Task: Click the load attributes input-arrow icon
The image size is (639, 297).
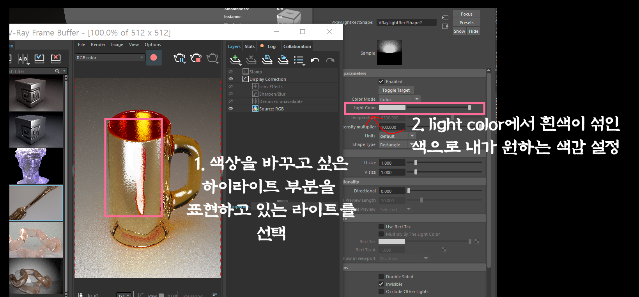Action: (x=445, y=18)
